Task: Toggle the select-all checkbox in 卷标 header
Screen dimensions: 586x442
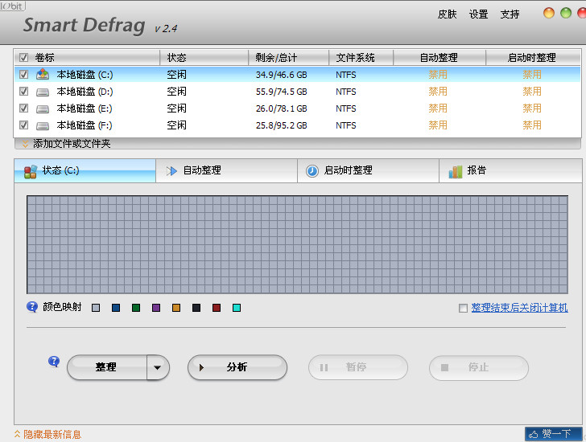Action: pos(23,57)
